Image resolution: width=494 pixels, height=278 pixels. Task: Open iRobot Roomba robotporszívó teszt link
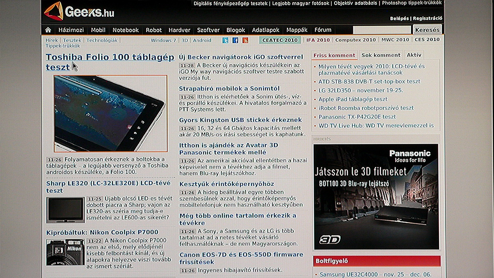pos(366,108)
